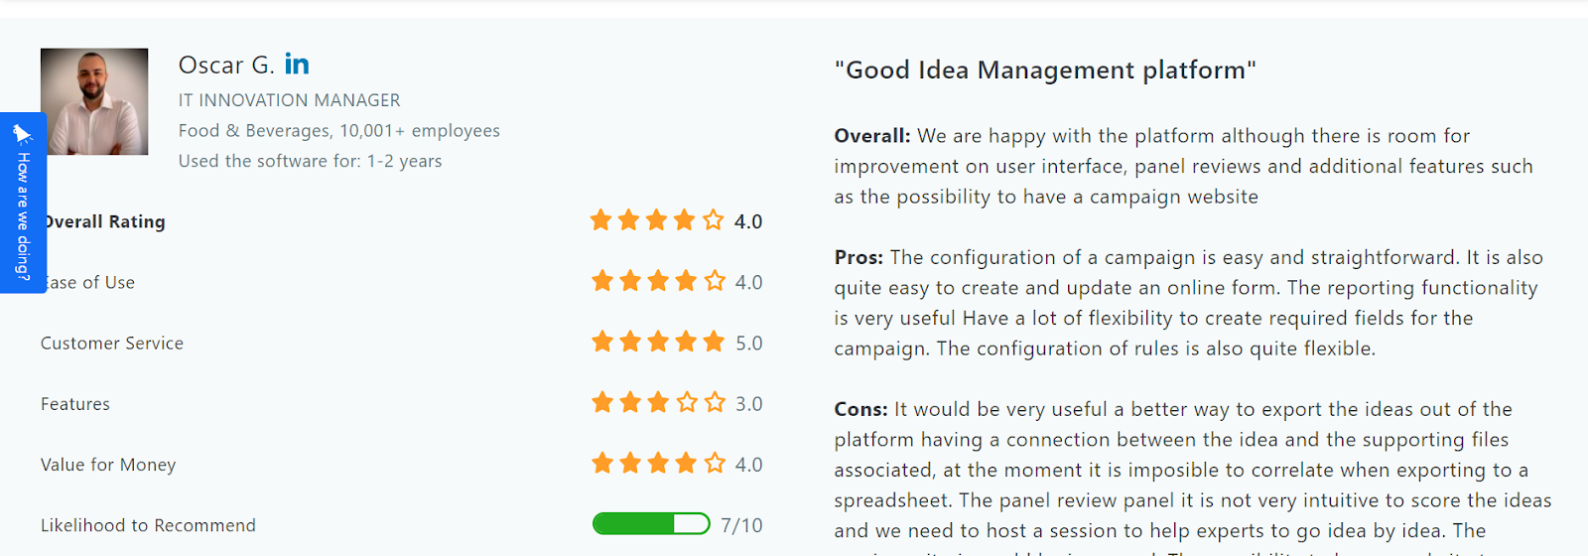The width and height of the screenshot is (1588, 556).
Task: Click the 'Pros:' heading in the review
Action: tap(859, 257)
